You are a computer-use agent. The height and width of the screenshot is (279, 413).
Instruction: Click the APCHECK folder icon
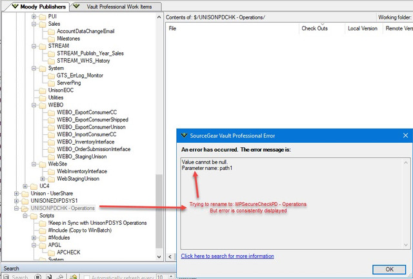click(x=52, y=253)
